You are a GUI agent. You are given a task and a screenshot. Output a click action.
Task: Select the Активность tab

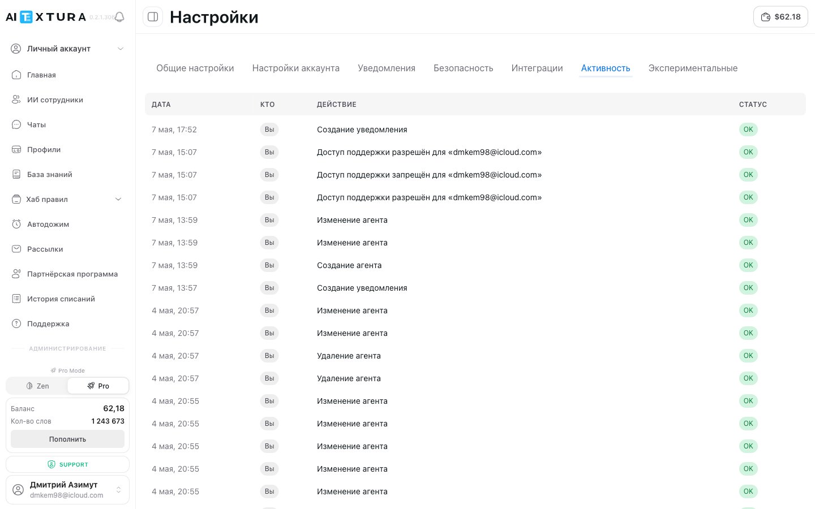pos(606,68)
